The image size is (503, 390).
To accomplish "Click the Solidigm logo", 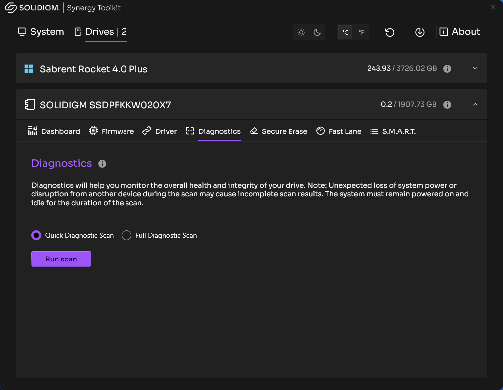I will 32,8.
